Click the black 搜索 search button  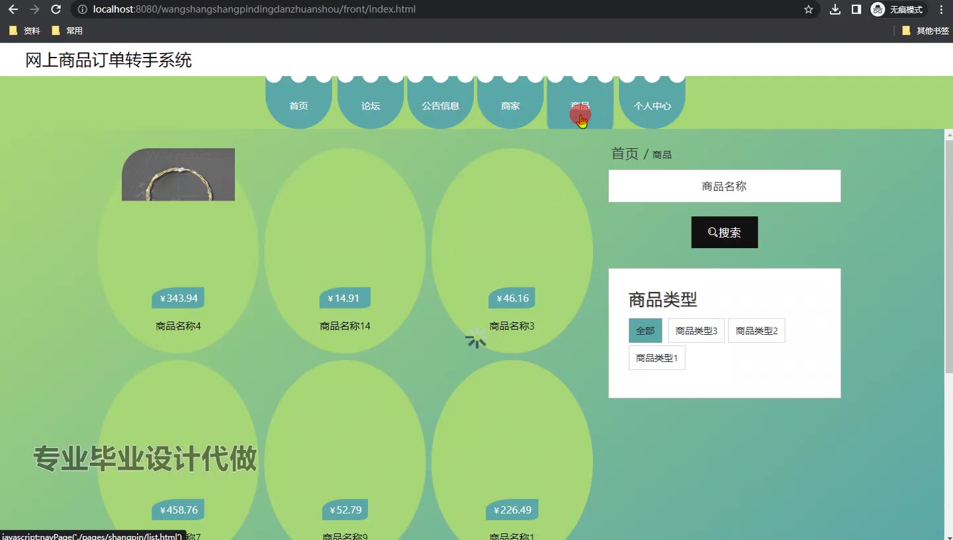725,232
